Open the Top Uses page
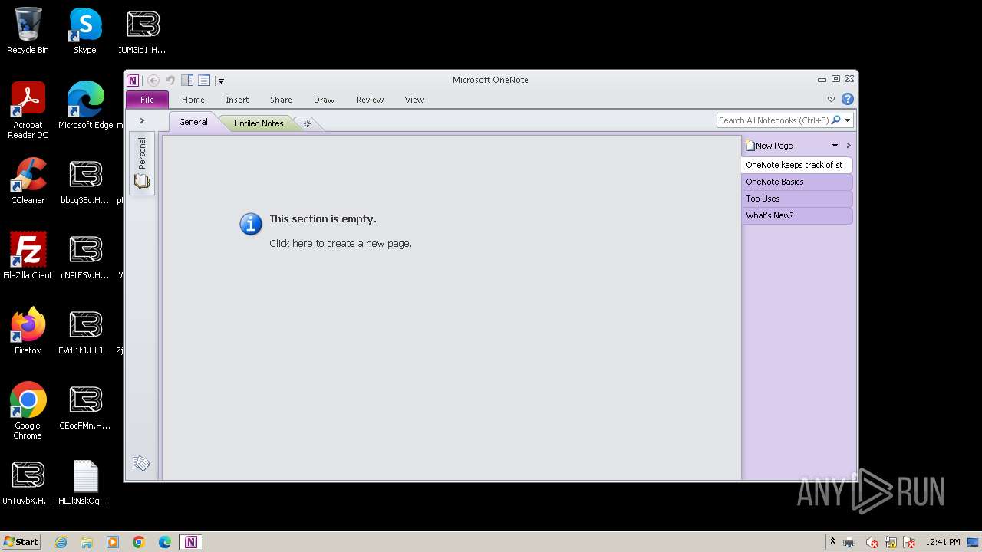 pyautogui.click(x=797, y=199)
